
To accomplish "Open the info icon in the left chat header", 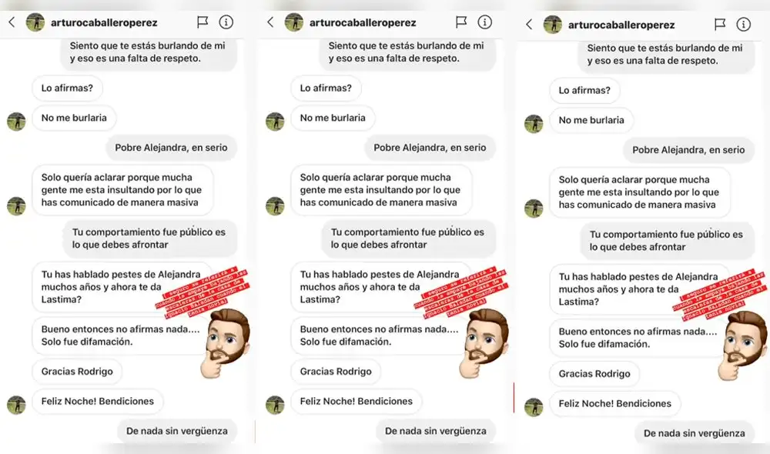I will tap(226, 22).
